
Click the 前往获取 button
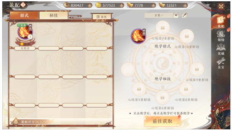163,121
